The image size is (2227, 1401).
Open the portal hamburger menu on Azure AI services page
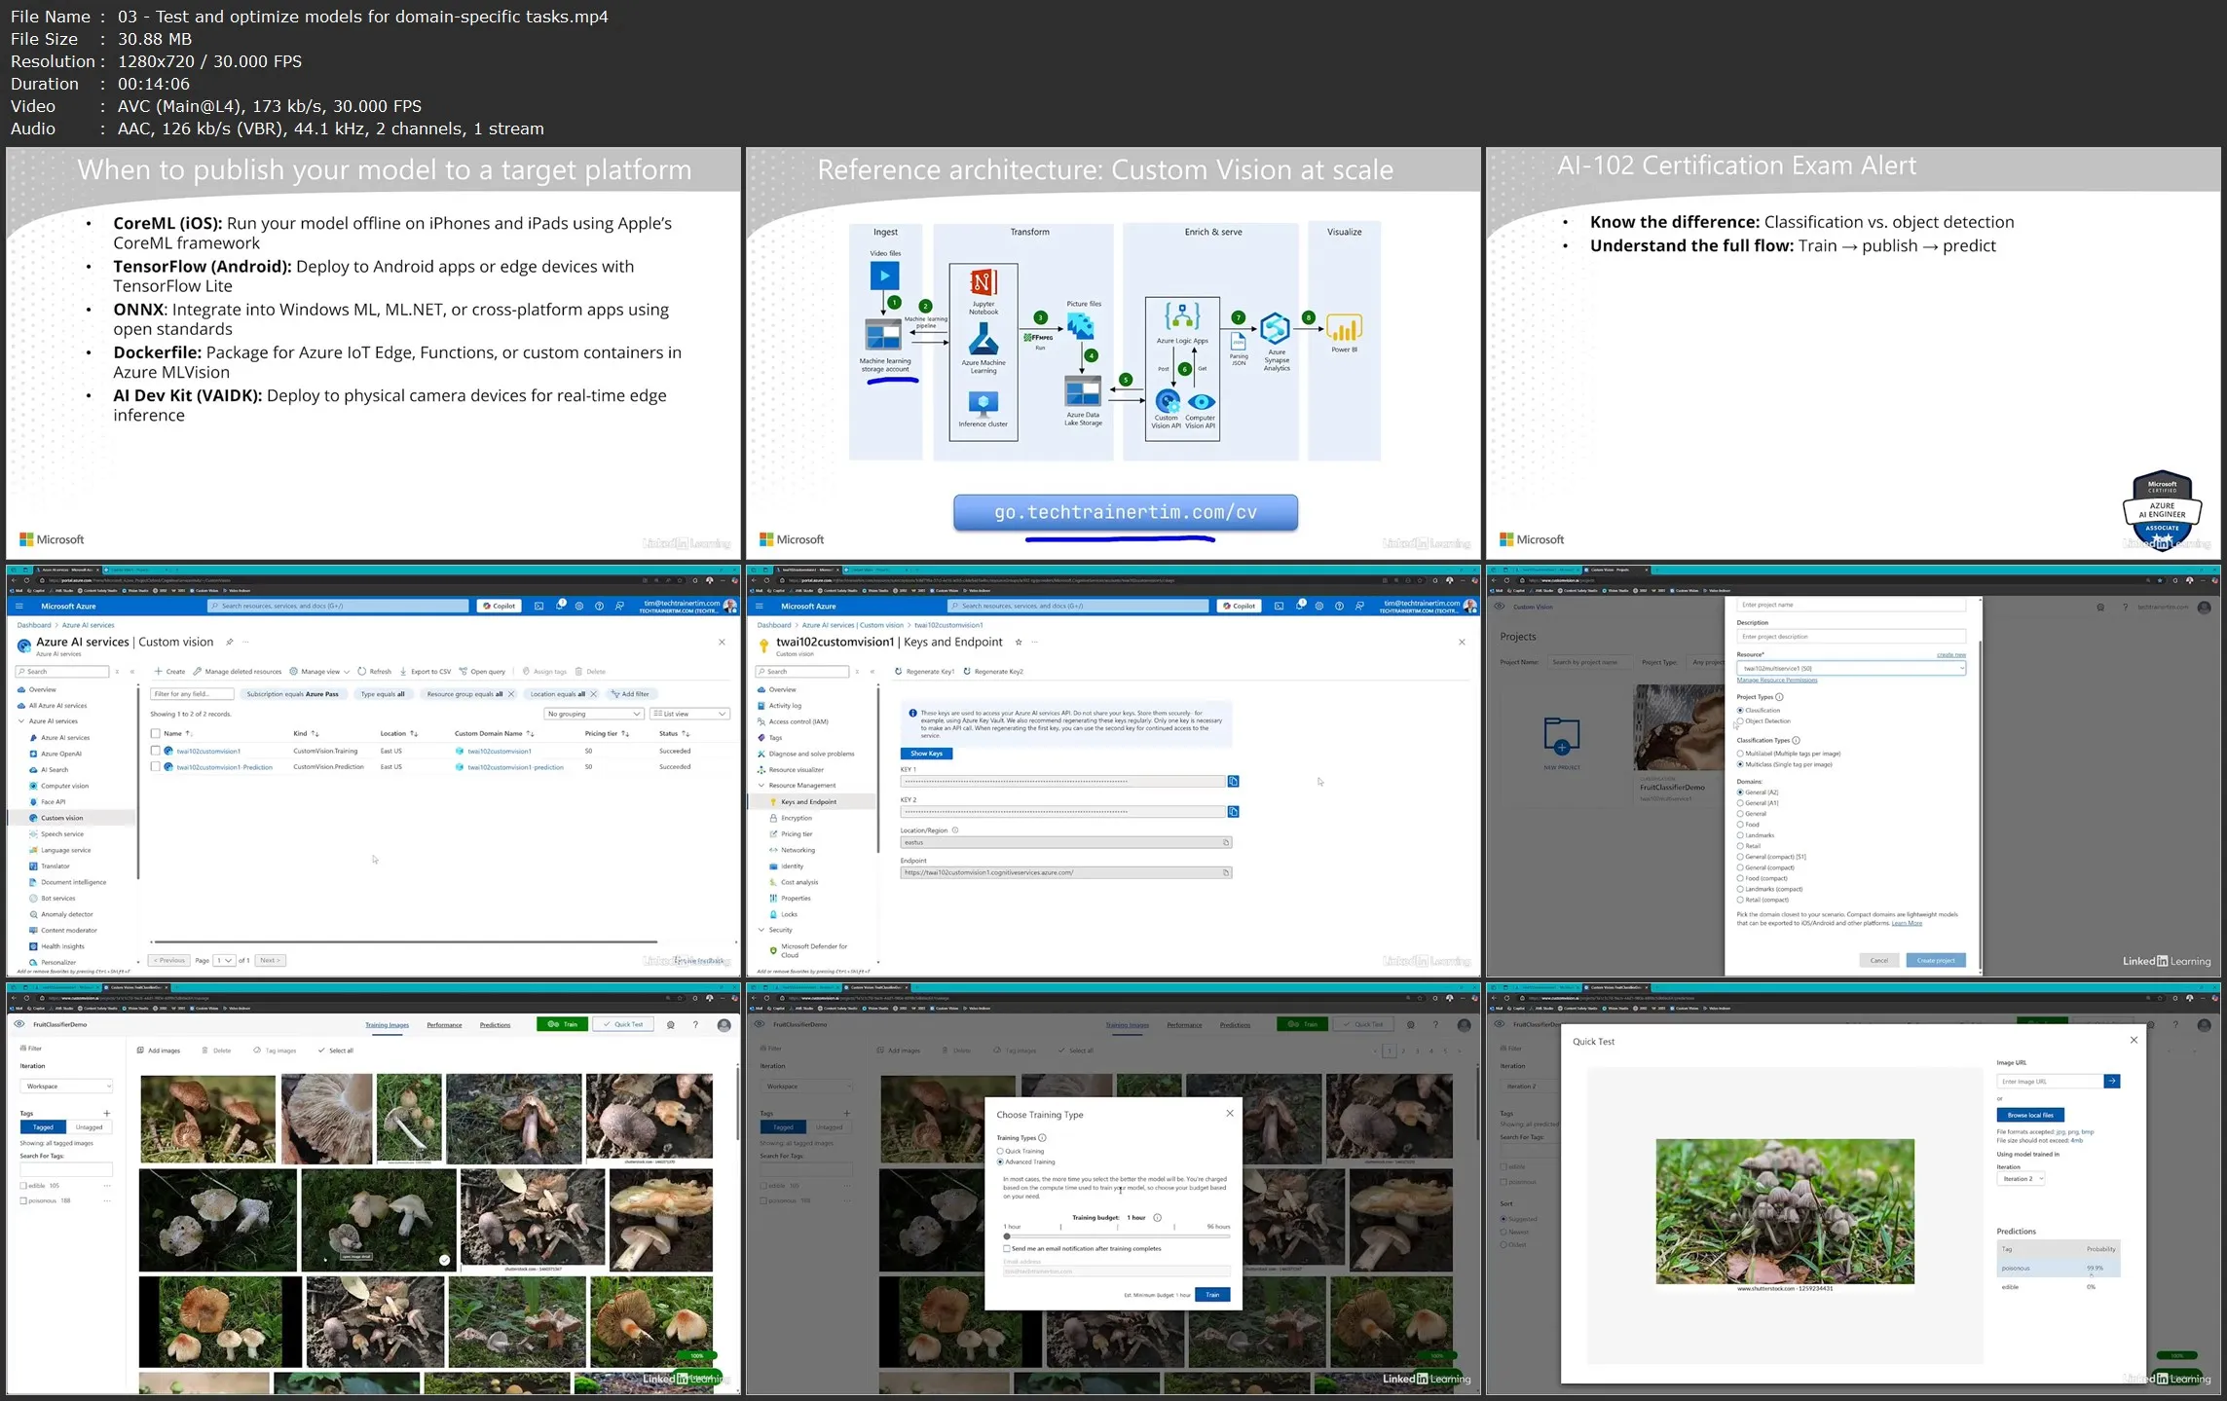click(19, 606)
